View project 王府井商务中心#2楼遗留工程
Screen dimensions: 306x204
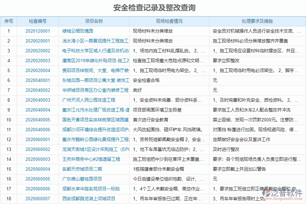[85, 159]
